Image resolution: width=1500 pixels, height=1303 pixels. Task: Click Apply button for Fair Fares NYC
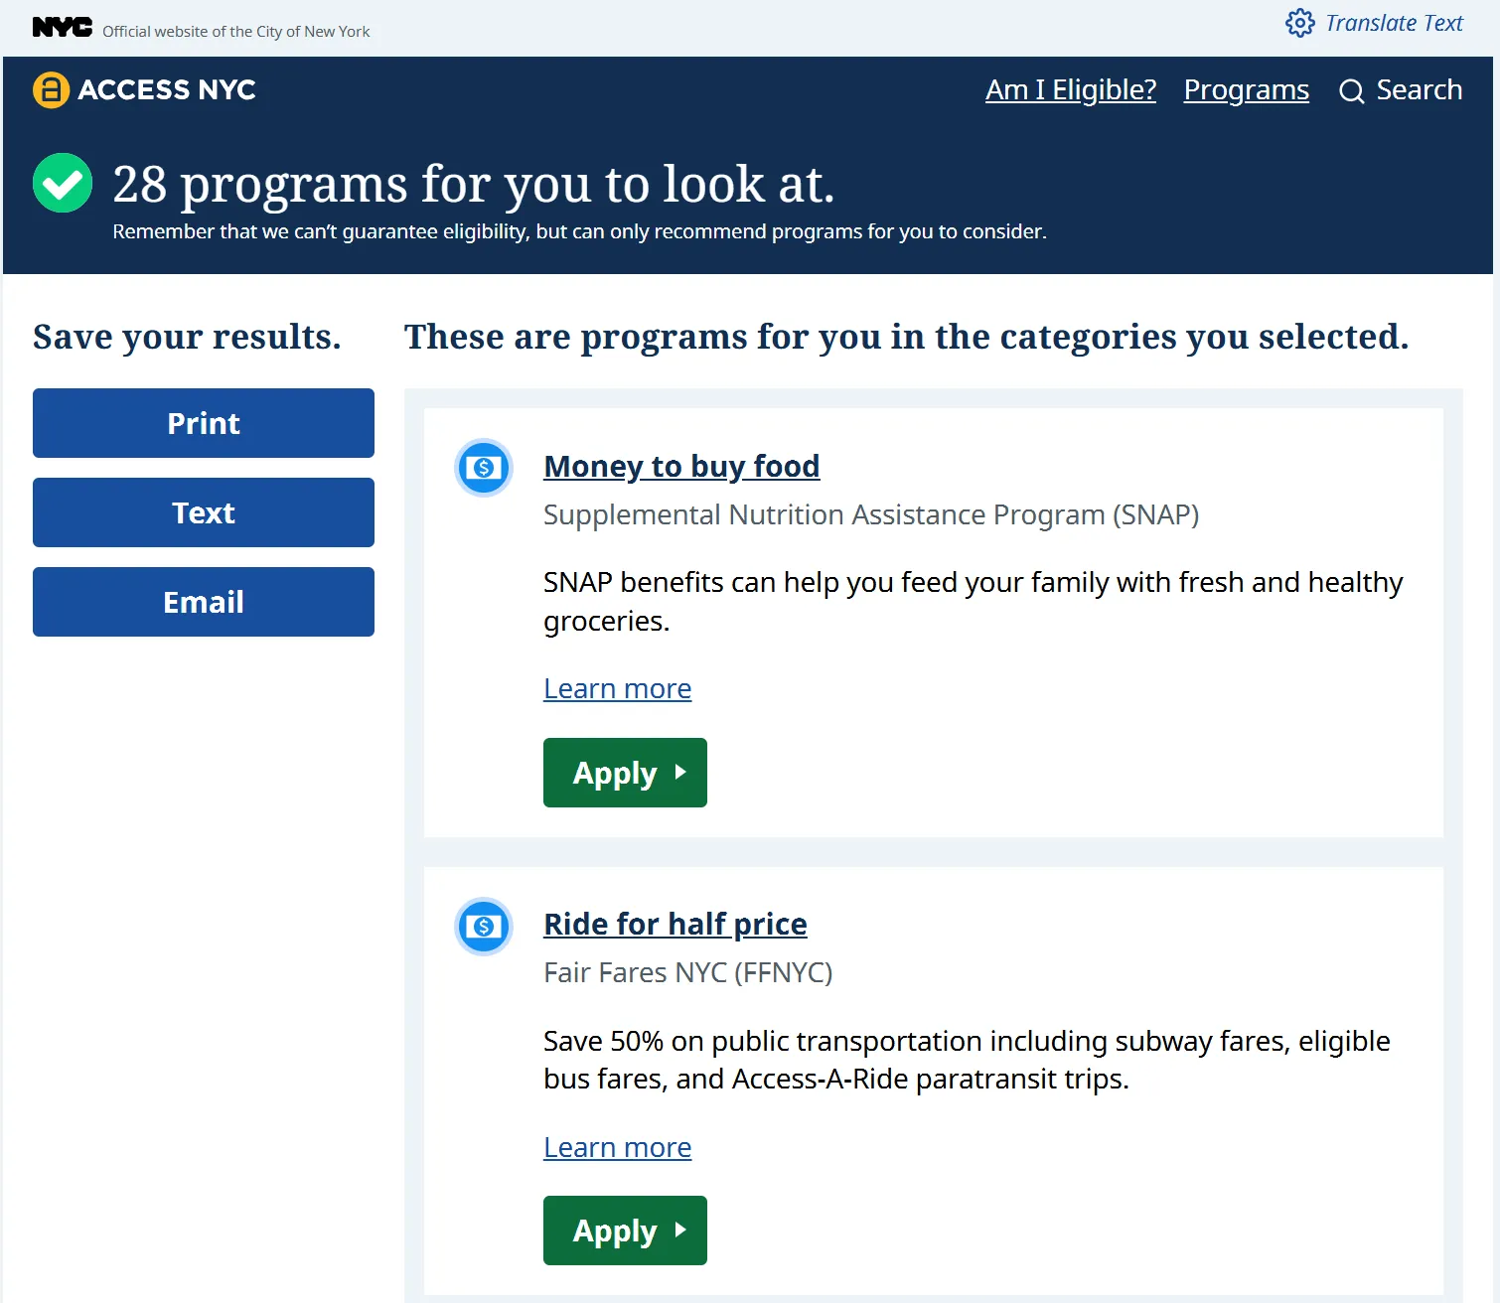[x=625, y=1231]
